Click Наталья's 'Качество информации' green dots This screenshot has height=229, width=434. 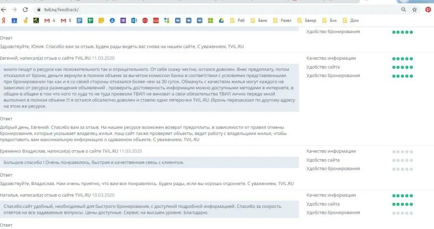pos(403,196)
